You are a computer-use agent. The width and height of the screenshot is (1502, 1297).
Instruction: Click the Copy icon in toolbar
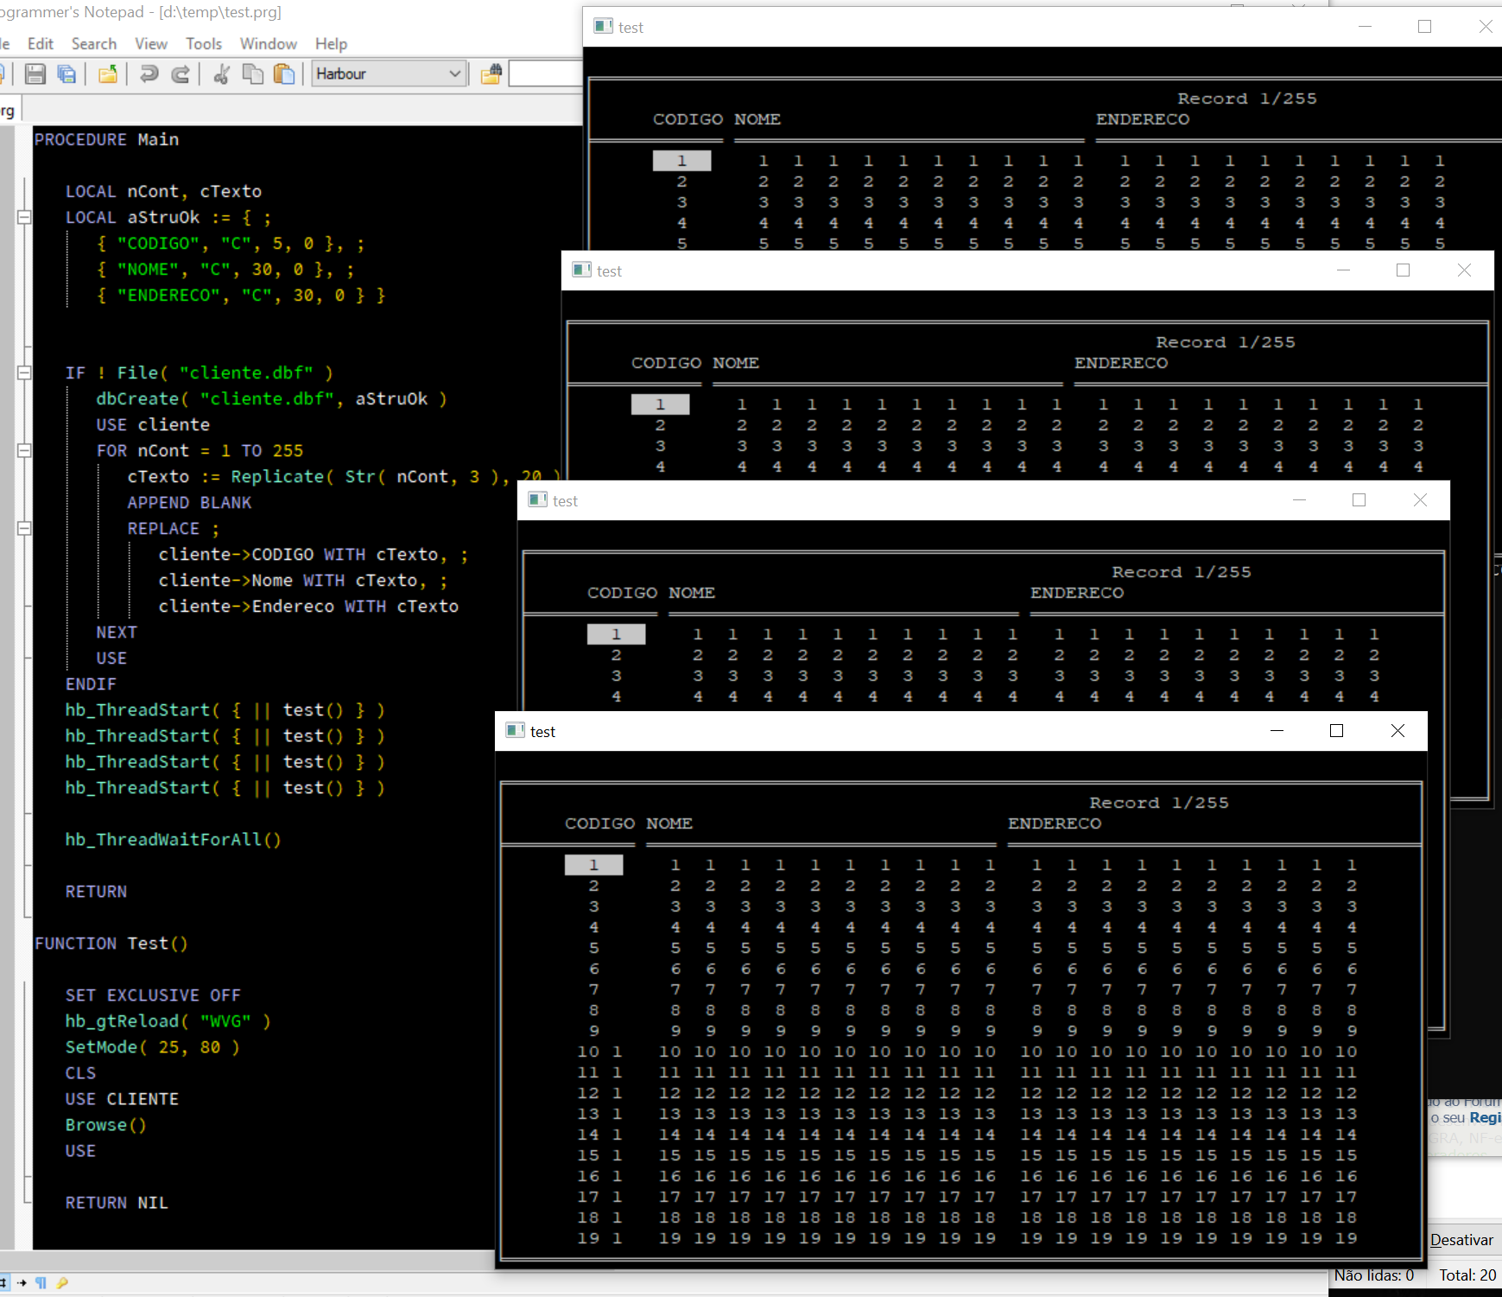tap(252, 74)
